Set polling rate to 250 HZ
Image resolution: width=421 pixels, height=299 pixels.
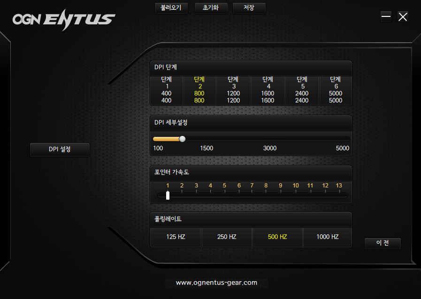tap(227, 237)
